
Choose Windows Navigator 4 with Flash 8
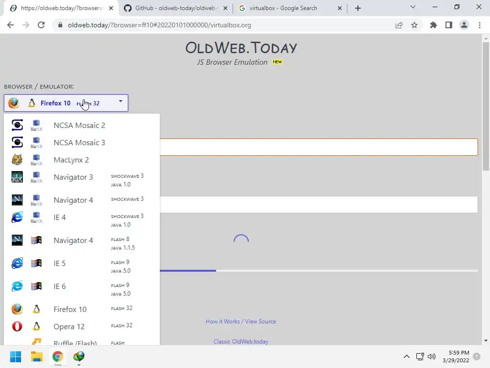pyautogui.click(x=81, y=243)
